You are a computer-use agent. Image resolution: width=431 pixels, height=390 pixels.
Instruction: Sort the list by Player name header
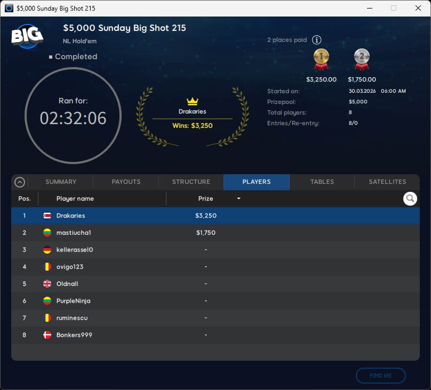point(75,199)
